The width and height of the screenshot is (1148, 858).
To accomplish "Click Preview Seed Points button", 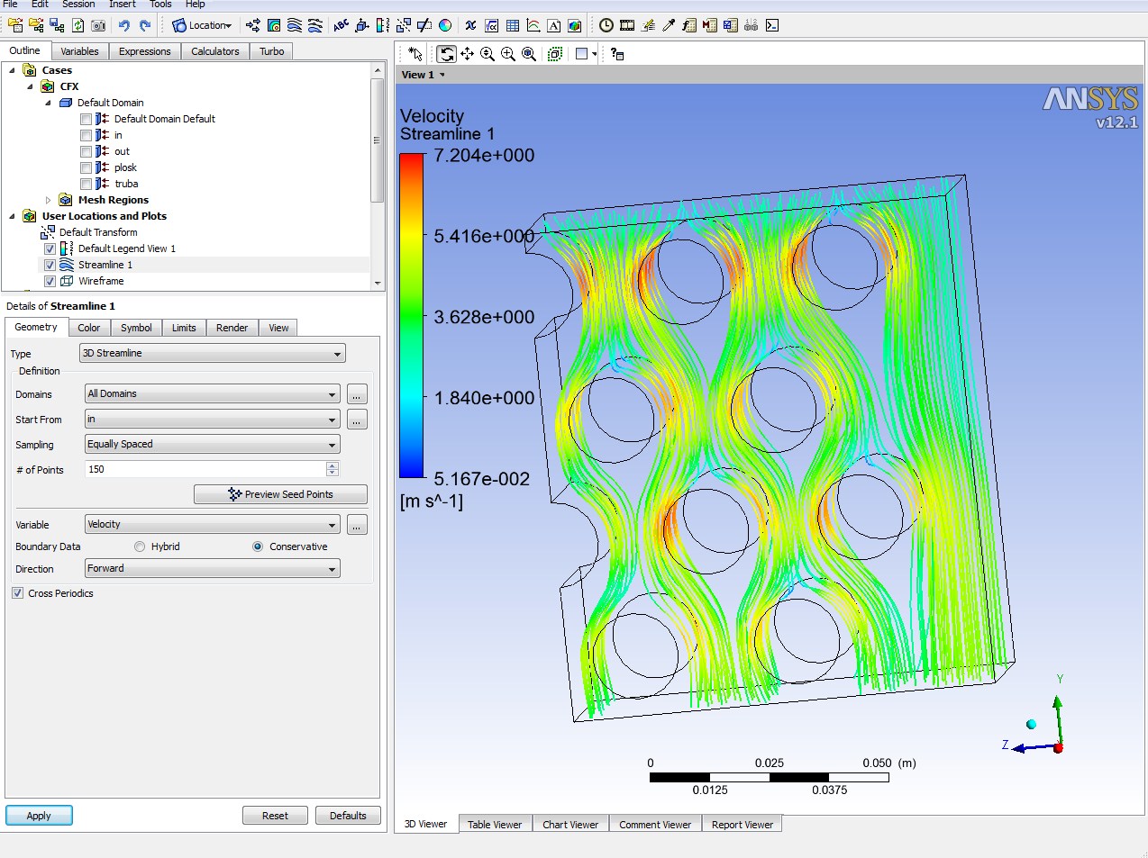I will [x=280, y=494].
